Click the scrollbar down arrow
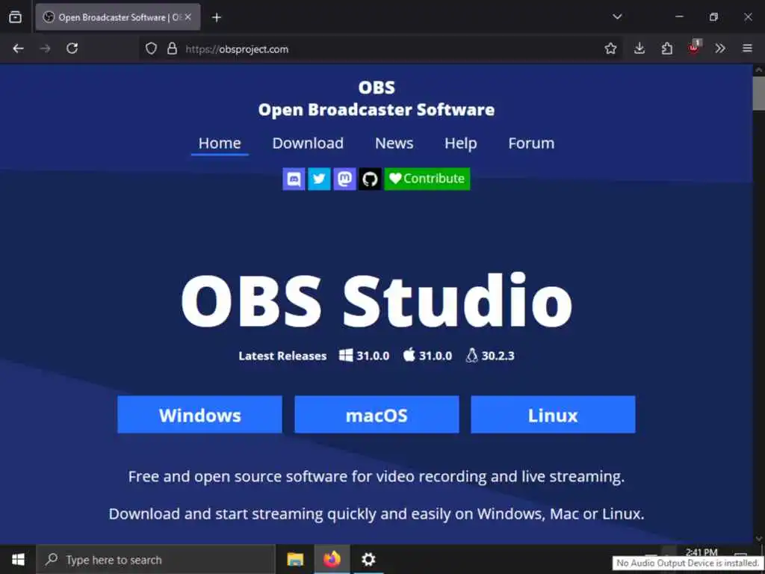This screenshot has width=765, height=574. 759,538
